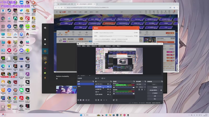
Task: Switch to first Chrome tab
Action: coord(67,4)
